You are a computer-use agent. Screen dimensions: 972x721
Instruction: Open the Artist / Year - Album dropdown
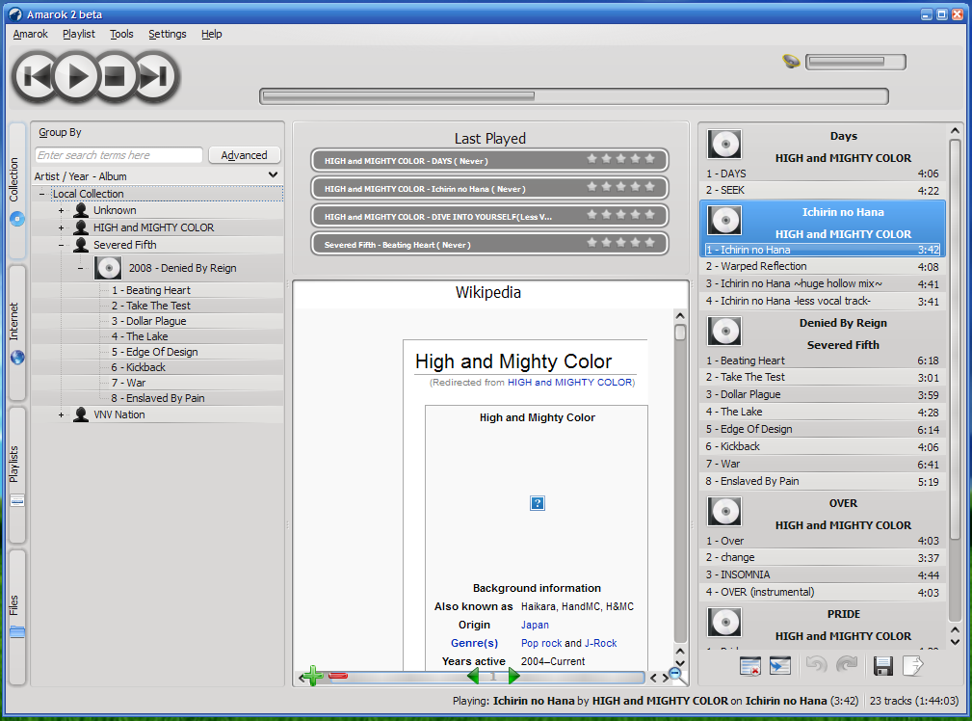click(157, 176)
